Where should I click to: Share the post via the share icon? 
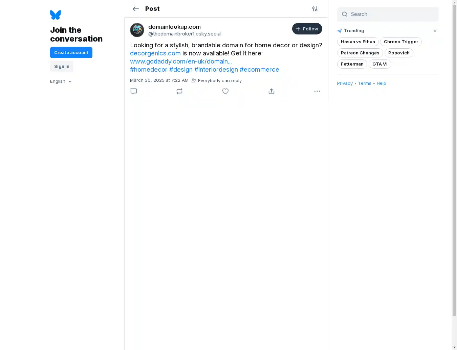[x=271, y=91]
